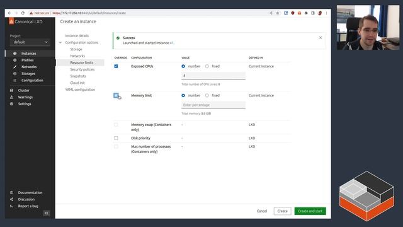Click the Documentation info icon
Image resolution: width=403 pixels, height=227 pixels.
(11, 192)
